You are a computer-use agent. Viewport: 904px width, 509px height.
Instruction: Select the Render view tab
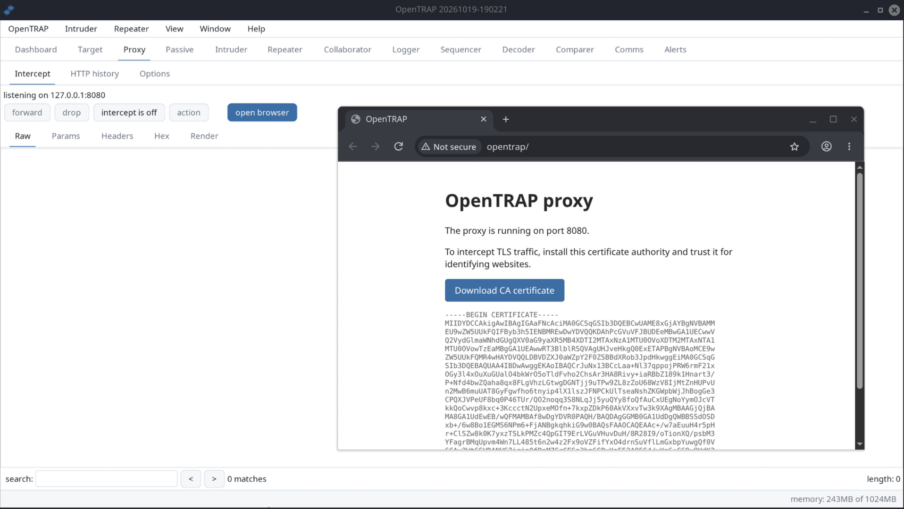pyautogui.click(x=204, y=136)
